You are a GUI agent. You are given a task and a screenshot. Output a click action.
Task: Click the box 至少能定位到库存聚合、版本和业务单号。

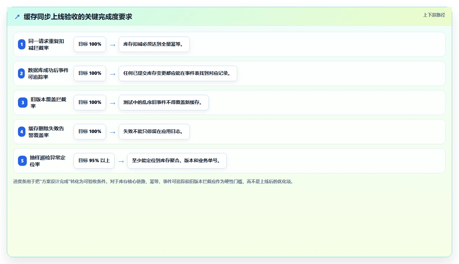point(177,161)
